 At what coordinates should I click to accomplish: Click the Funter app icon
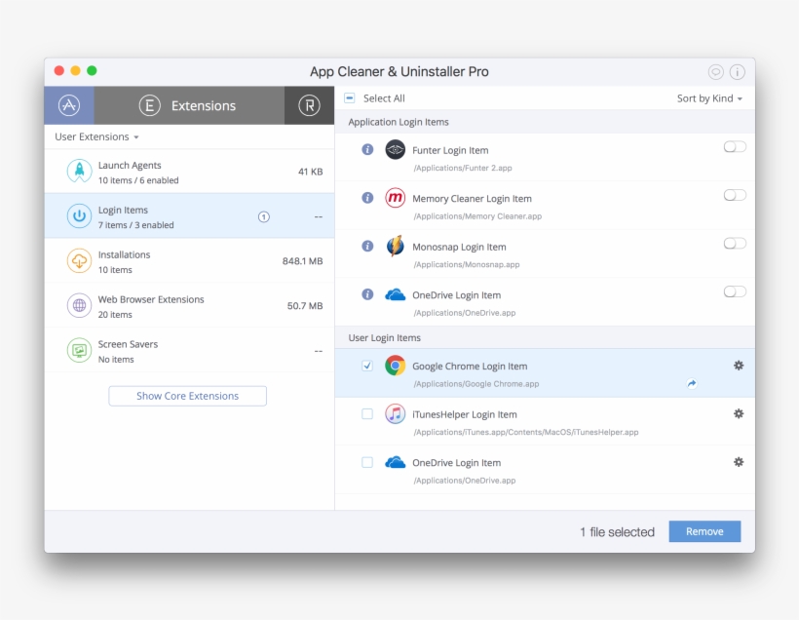coord(395,149)
